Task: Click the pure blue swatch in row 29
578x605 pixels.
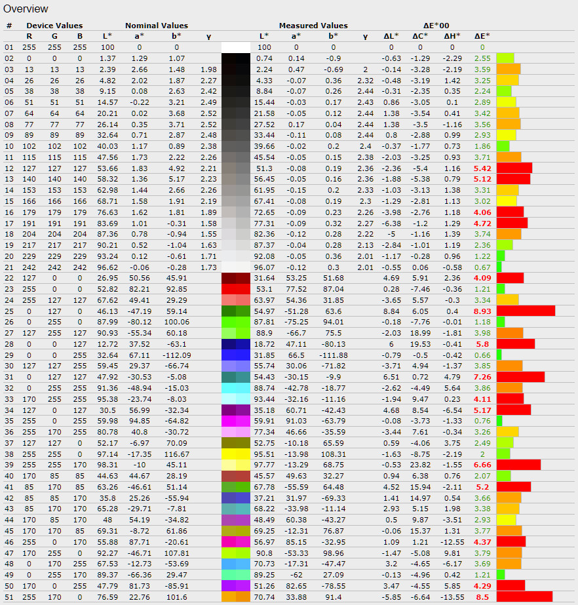Action: pos(236,355)
